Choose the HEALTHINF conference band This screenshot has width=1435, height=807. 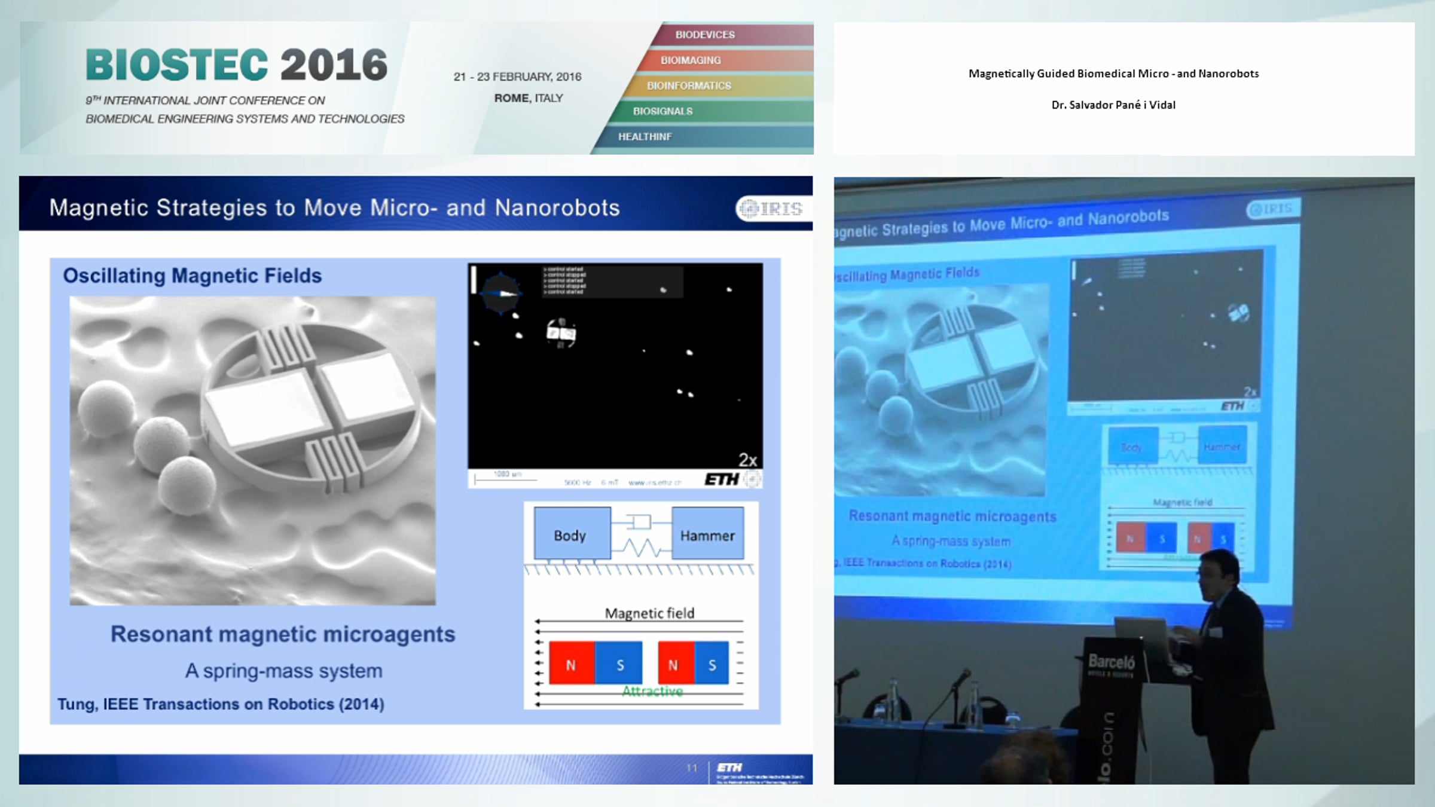click(645, 137)
